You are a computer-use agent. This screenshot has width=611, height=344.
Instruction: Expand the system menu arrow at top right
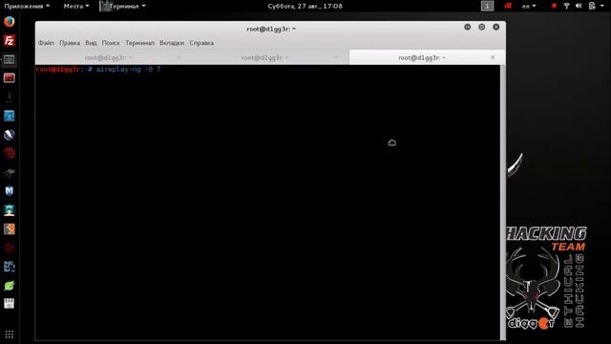(602, 6)
